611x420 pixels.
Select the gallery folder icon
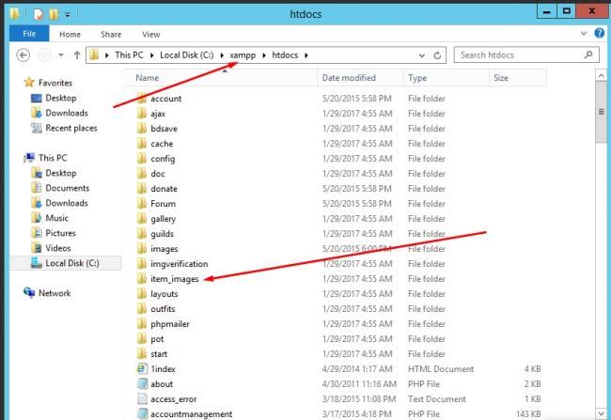point(142,219)
